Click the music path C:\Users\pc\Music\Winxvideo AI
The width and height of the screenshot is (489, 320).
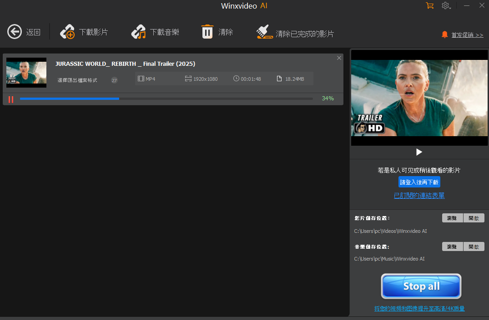coord(389,259)
